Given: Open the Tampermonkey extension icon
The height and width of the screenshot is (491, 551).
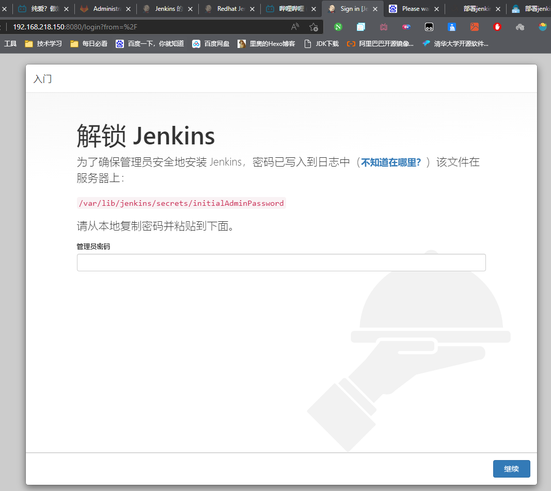Looking at the screenshot, I should [x=429, y=27].
